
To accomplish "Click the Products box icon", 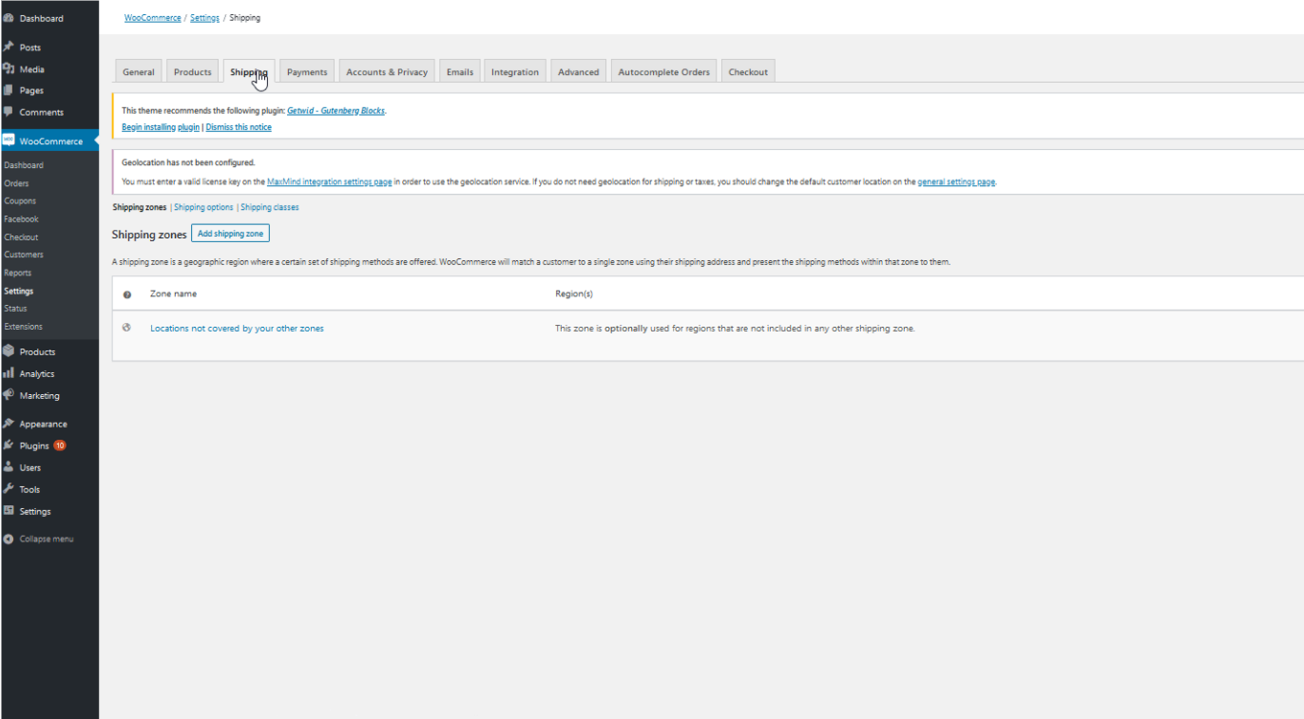I will (x=9, y=351).
